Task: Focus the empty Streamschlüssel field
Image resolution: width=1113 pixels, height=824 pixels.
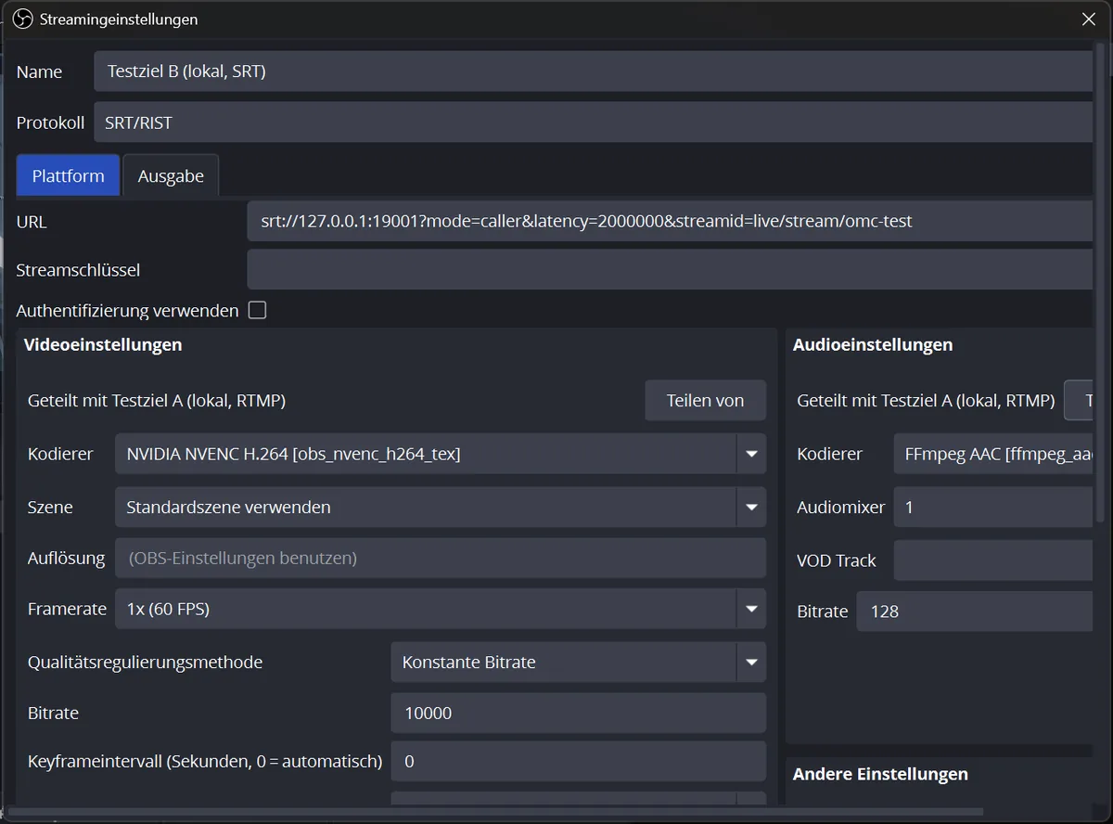Action: (x=670, y=270)
